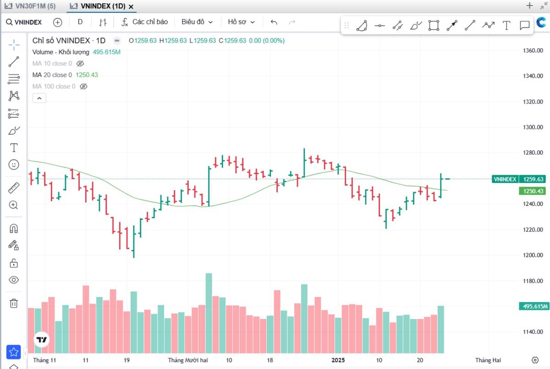550x369 pixels.
Task: Toggle magnet mode
Action: (x=14, y=228)
